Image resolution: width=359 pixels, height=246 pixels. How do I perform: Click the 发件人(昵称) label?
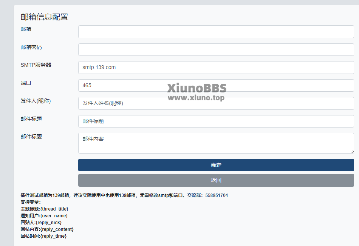click(36, 101)
